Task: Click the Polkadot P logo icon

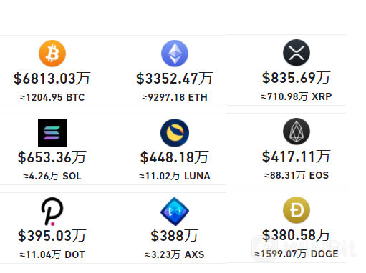Action: 52,212
